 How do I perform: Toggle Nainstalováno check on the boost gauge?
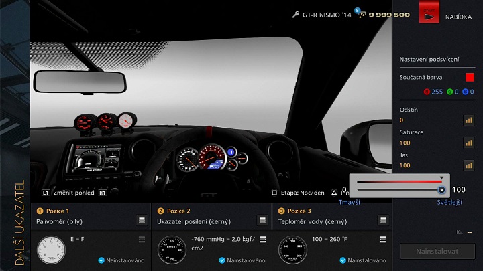222,260
